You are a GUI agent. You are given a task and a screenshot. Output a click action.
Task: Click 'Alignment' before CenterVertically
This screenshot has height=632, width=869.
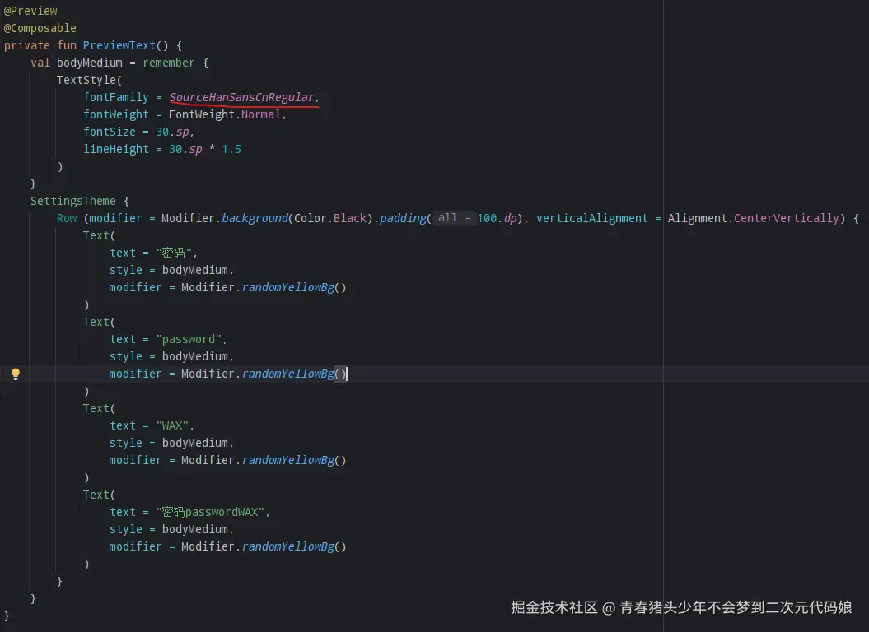(x=697, y=218)
